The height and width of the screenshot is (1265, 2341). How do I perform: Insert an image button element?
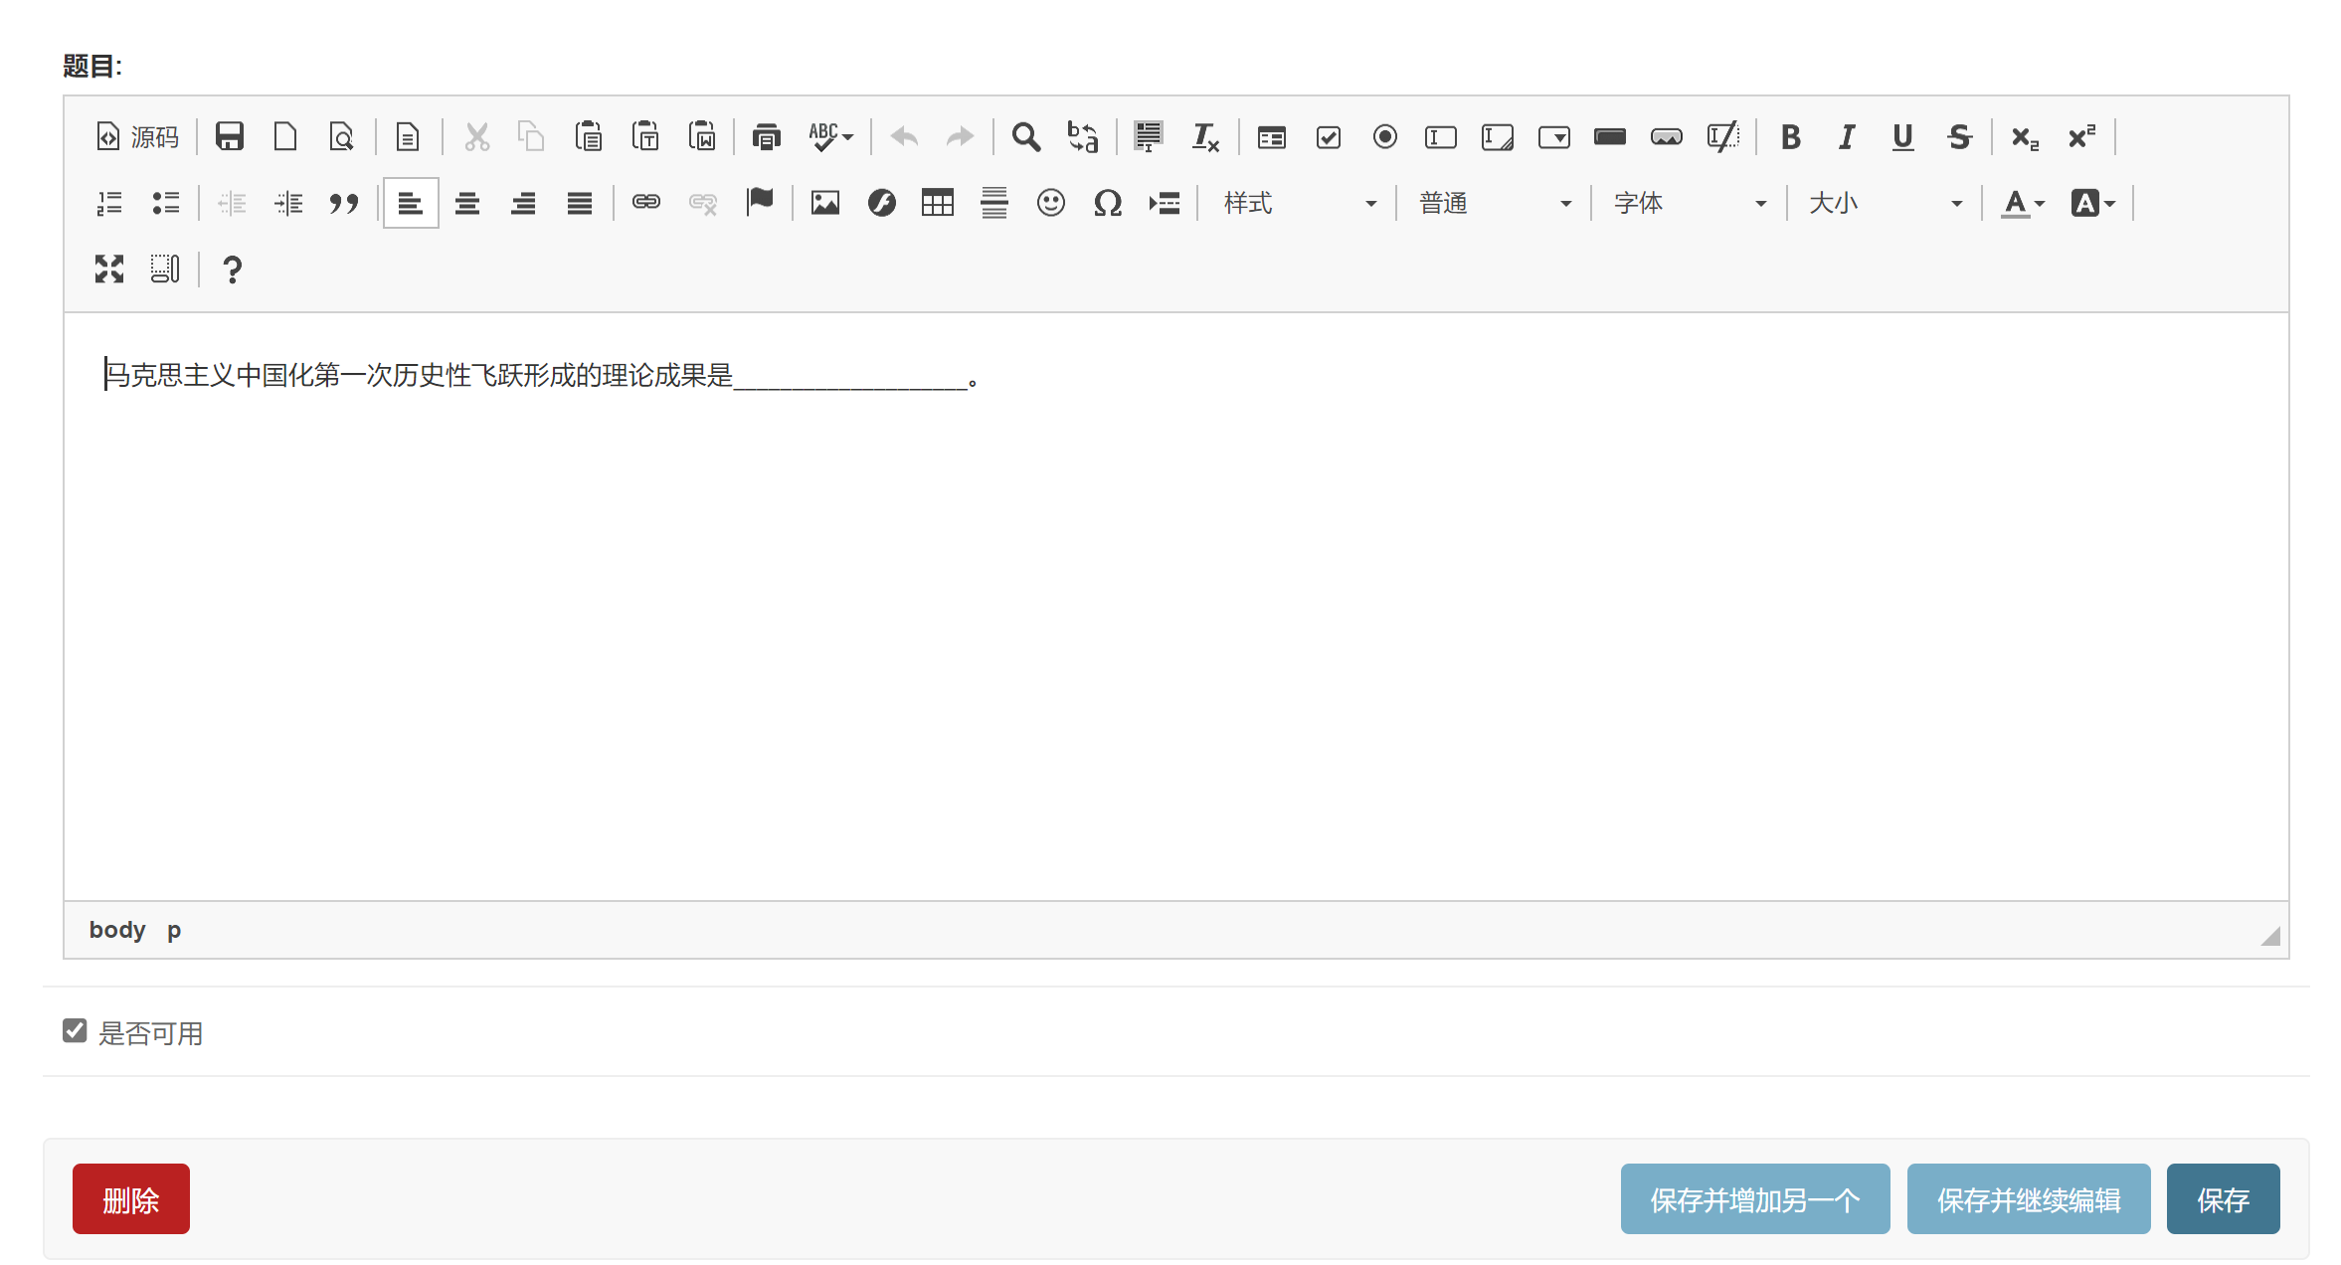1666,136
